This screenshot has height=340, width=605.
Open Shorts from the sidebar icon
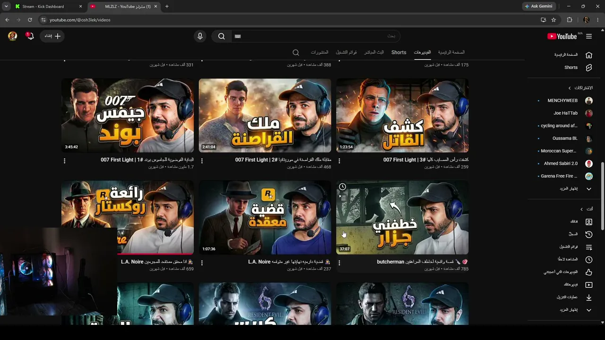point(589,68)
